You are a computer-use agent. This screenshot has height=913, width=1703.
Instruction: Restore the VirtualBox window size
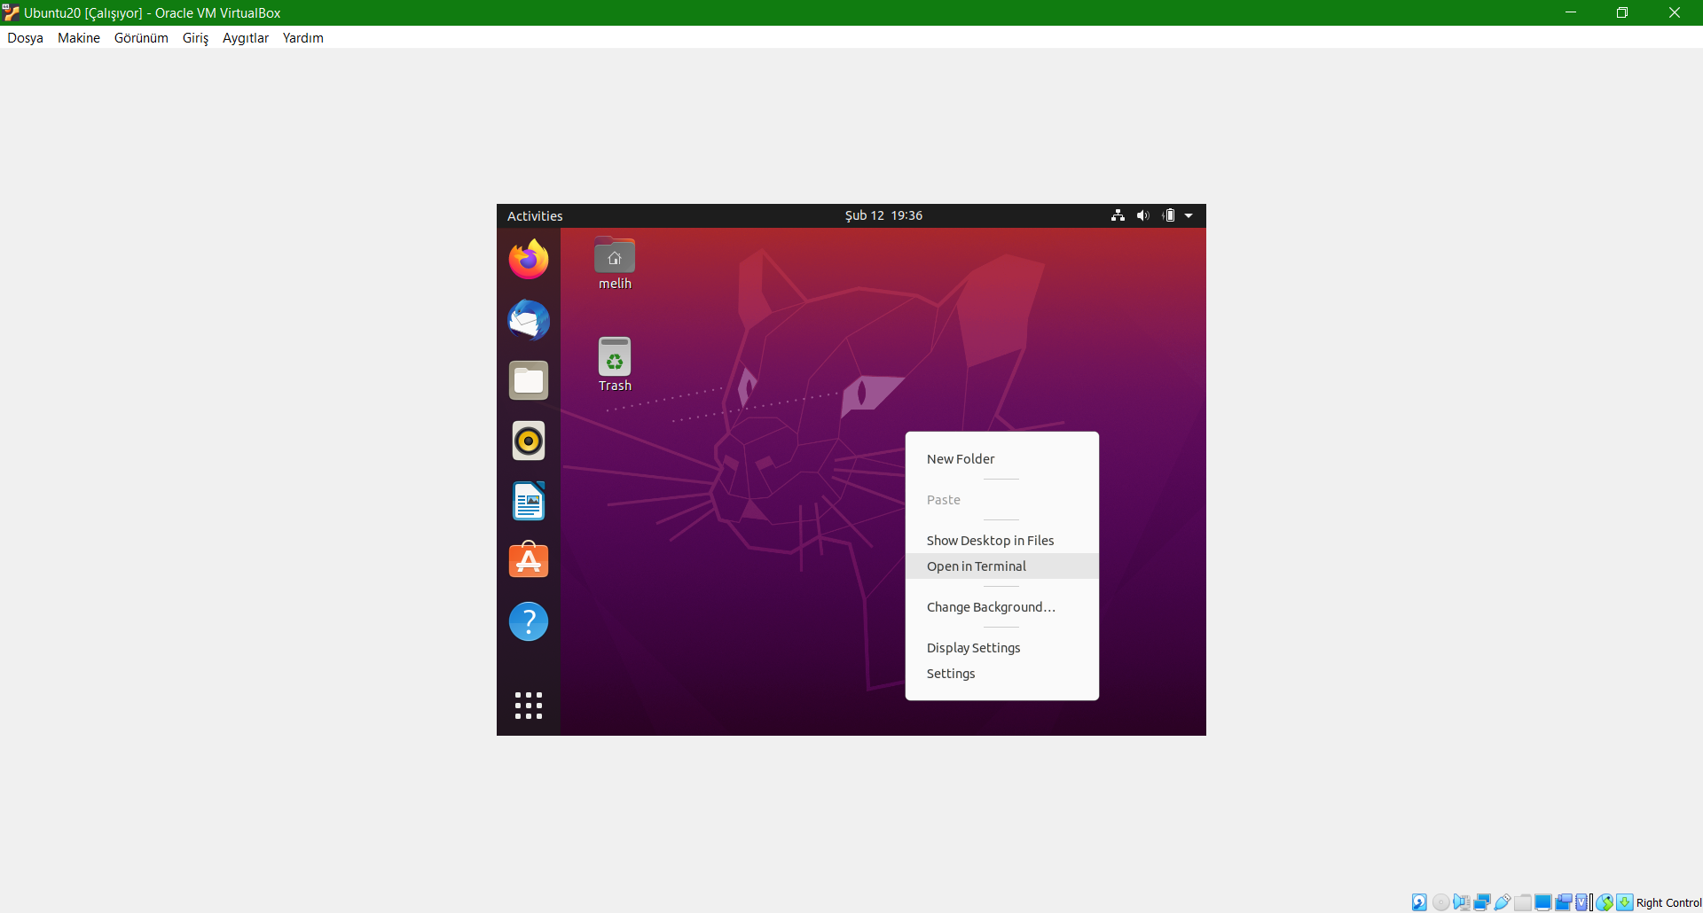point(1622,12)
